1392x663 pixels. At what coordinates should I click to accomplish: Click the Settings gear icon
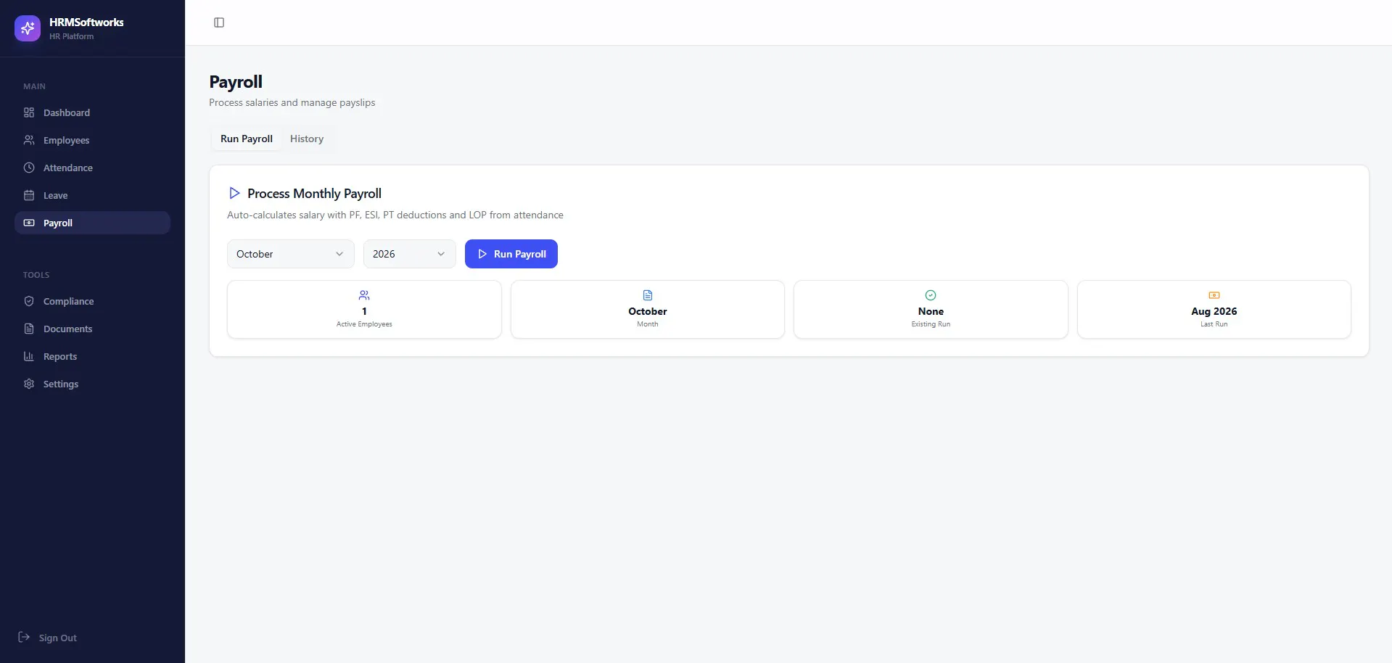click(x=29, y=384)
